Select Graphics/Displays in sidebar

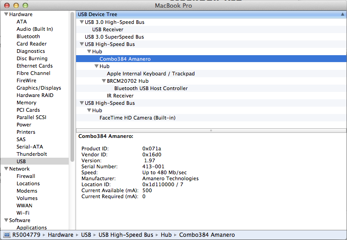point(39,88)
